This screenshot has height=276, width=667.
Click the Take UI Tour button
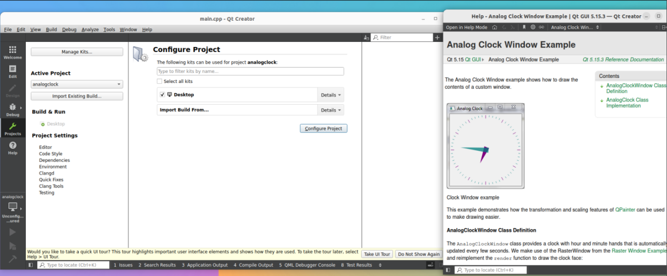click(x=377, y=254)
